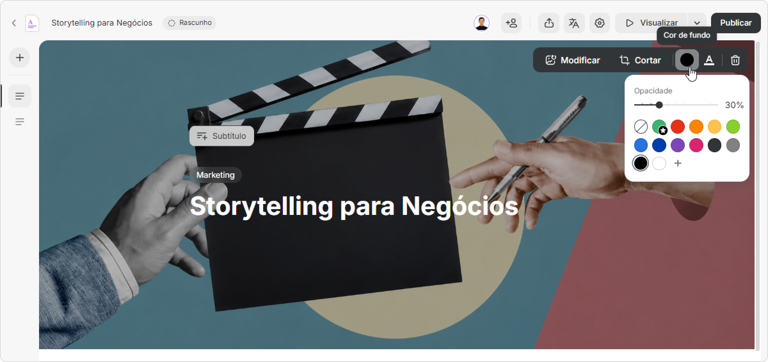This screenshot has width=768, height=362.
Task: Add a custom color with plus
Action: pyautogui.click(x=678, y=163)
